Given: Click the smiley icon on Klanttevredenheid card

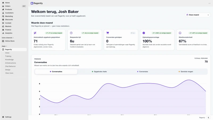Looking at the screenshot, I should pyautogui.click(x=180, y=33).
